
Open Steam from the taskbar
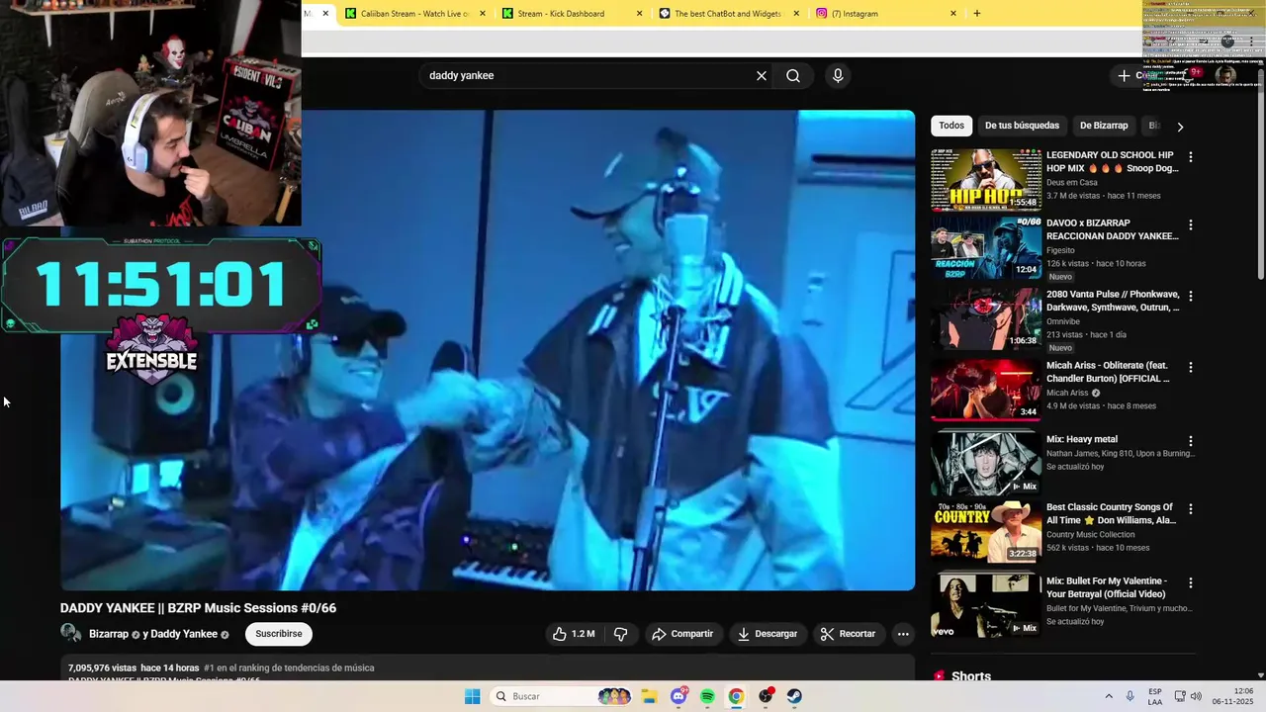[794, 696]
